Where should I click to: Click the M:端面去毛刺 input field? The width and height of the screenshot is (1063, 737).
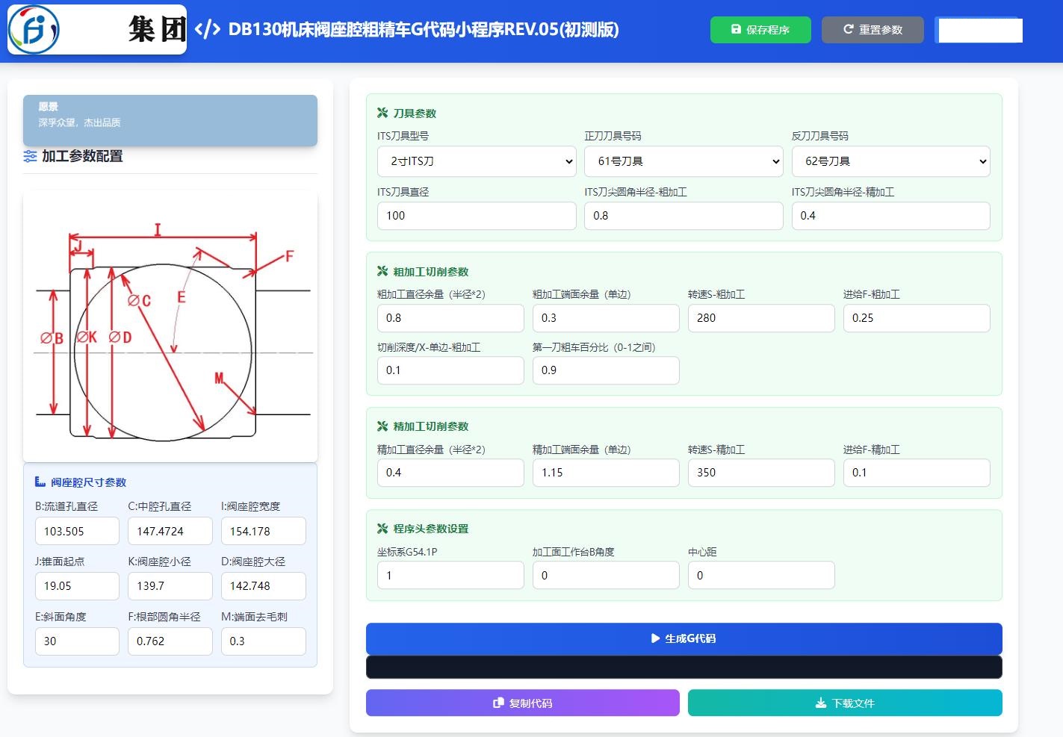pos(264,641)
